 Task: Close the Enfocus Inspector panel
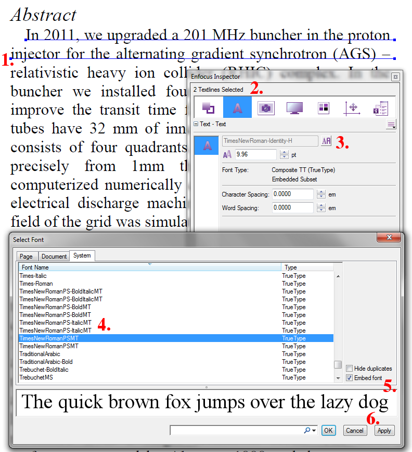[x=395, y=77]
